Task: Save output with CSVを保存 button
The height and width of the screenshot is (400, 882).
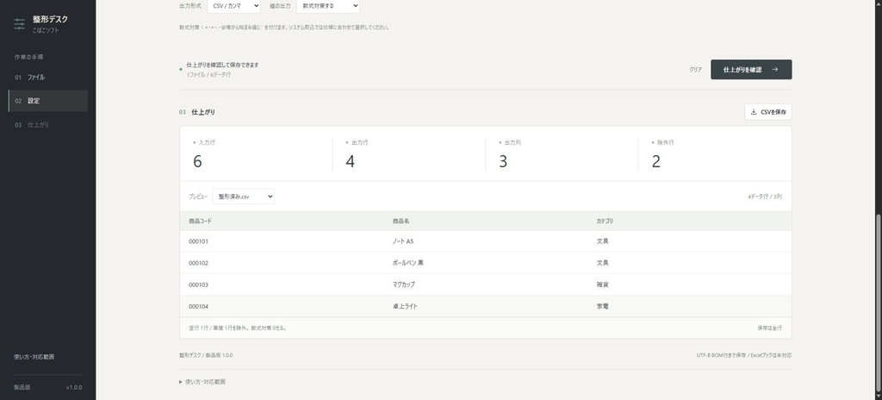Action: (767, 112)
